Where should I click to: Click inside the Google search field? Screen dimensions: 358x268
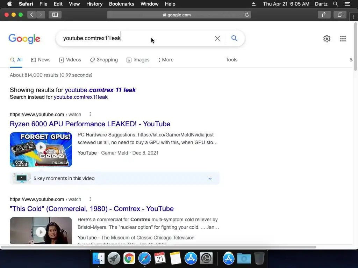click(137, 38)
